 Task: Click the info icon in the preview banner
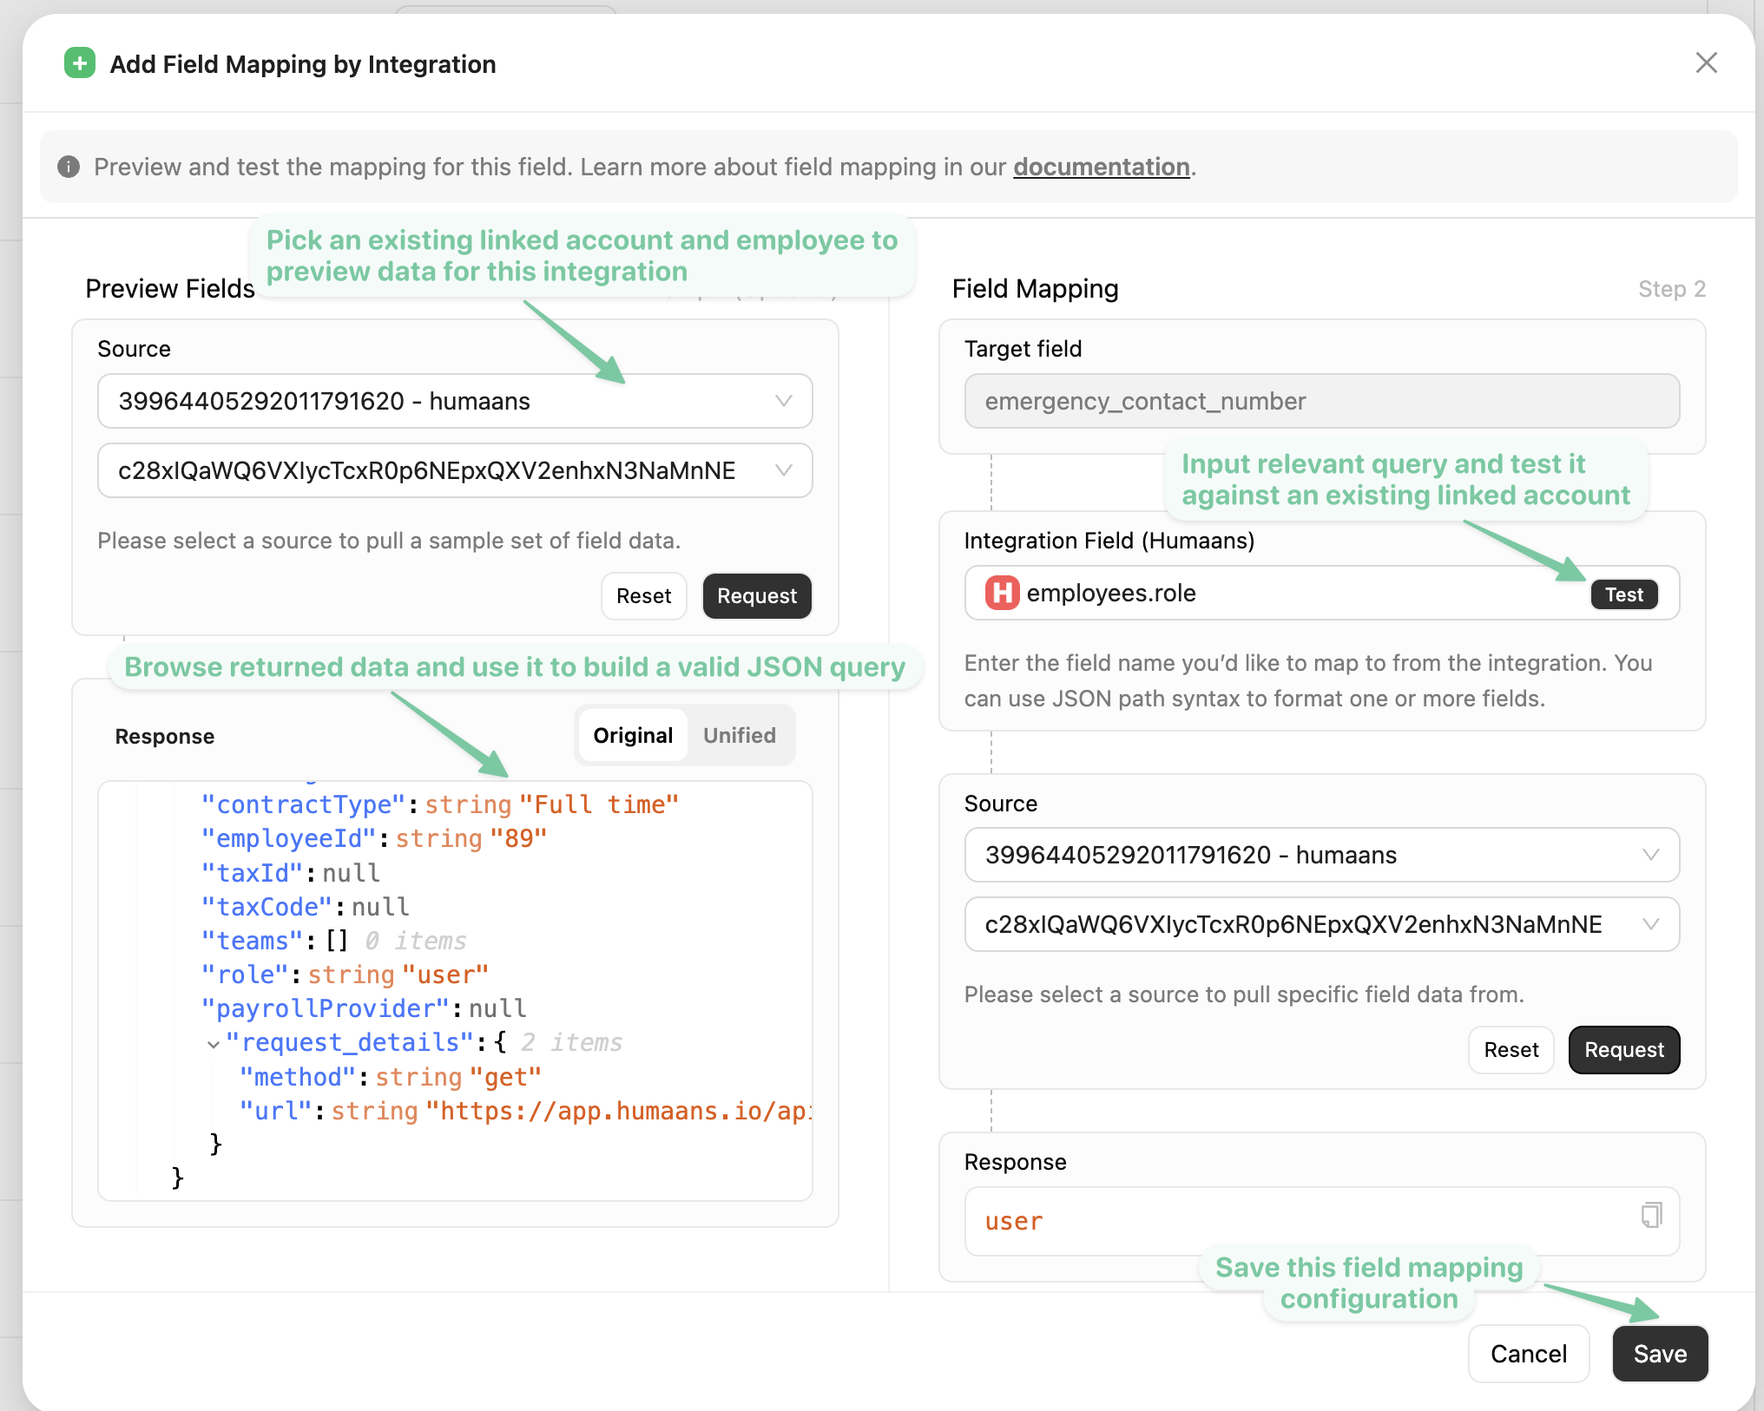pyautogui.click(x=69, y=167)
